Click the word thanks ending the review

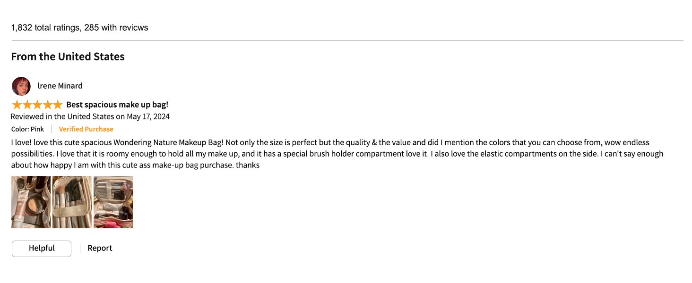click(x=248, y=165)
